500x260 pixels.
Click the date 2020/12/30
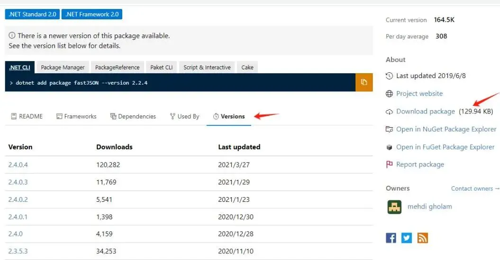pyautogui.click(x=236, y=217)
